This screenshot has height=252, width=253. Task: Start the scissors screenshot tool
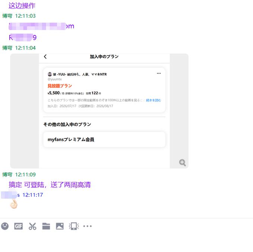(x=32, y=226)
